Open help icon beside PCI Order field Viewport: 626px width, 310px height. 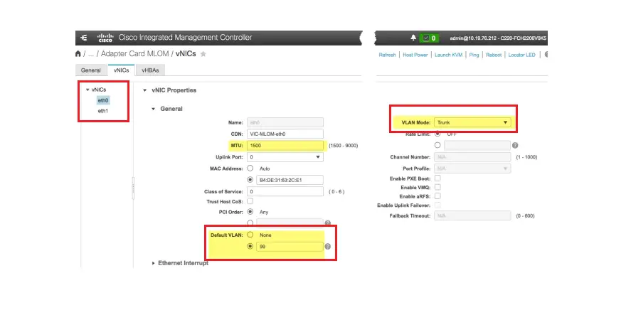pos(328,223)
